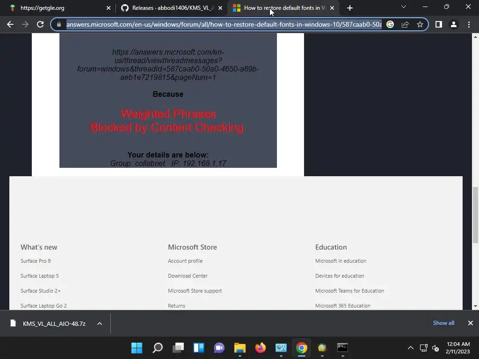
Task: Open Microsoft 365 Education link
Action: tap(343, 306)
